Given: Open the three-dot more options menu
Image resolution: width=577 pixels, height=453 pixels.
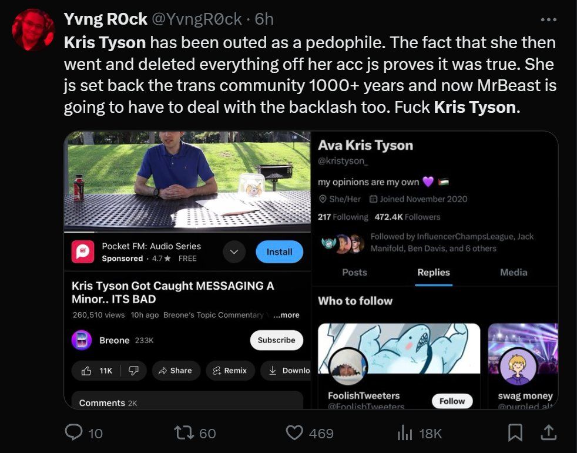Looking at the screenshot, I should [548, 19].
